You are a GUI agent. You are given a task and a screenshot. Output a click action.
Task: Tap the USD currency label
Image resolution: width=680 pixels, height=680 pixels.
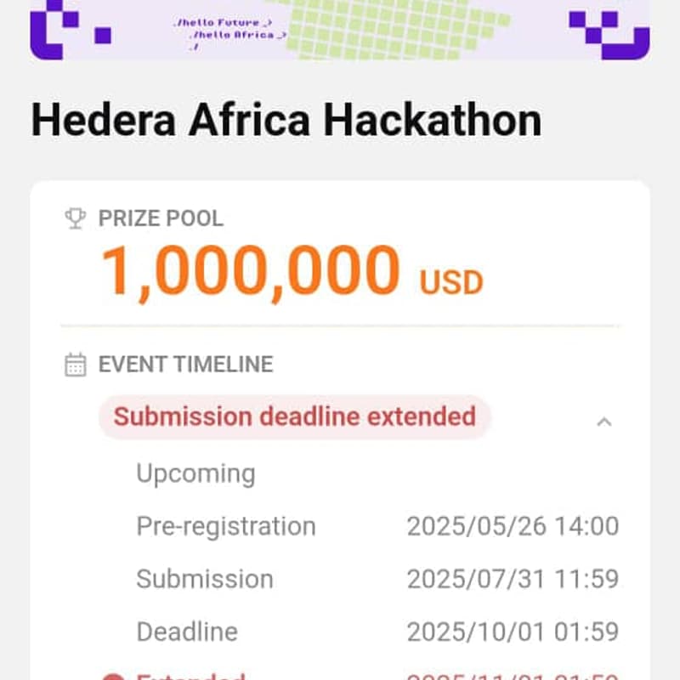point(451,282)
